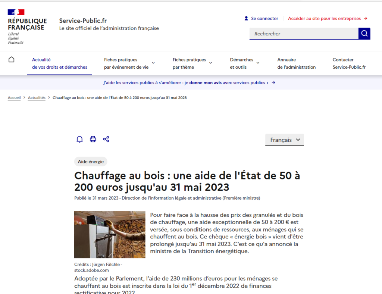Open the print icon for this article
The image size is (382, 294).
click(93, 139)
